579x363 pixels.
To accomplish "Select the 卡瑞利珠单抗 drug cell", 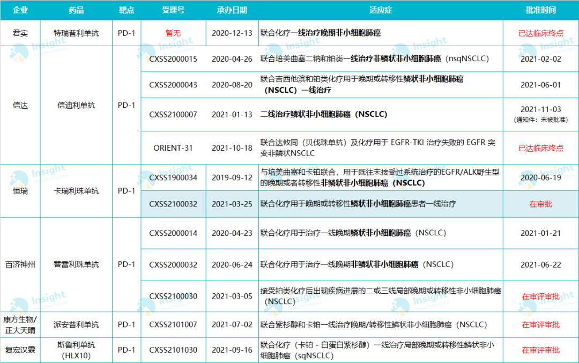I will (x=76, y=191).
